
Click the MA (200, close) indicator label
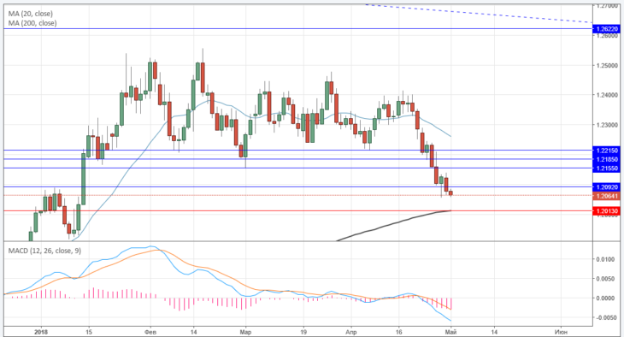tap(32, 23)
